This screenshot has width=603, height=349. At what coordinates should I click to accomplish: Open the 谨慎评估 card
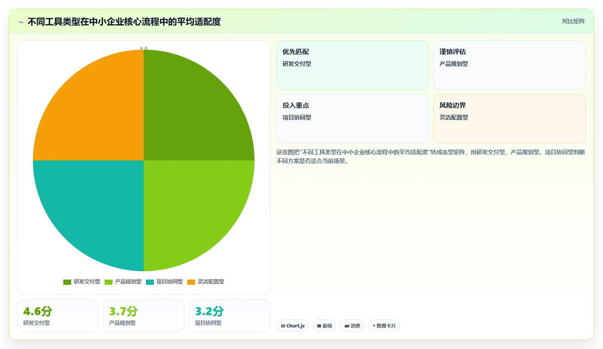509,65
